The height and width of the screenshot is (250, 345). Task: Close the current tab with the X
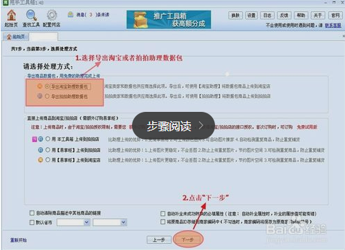pyautogui.click(x=344, y=36)
